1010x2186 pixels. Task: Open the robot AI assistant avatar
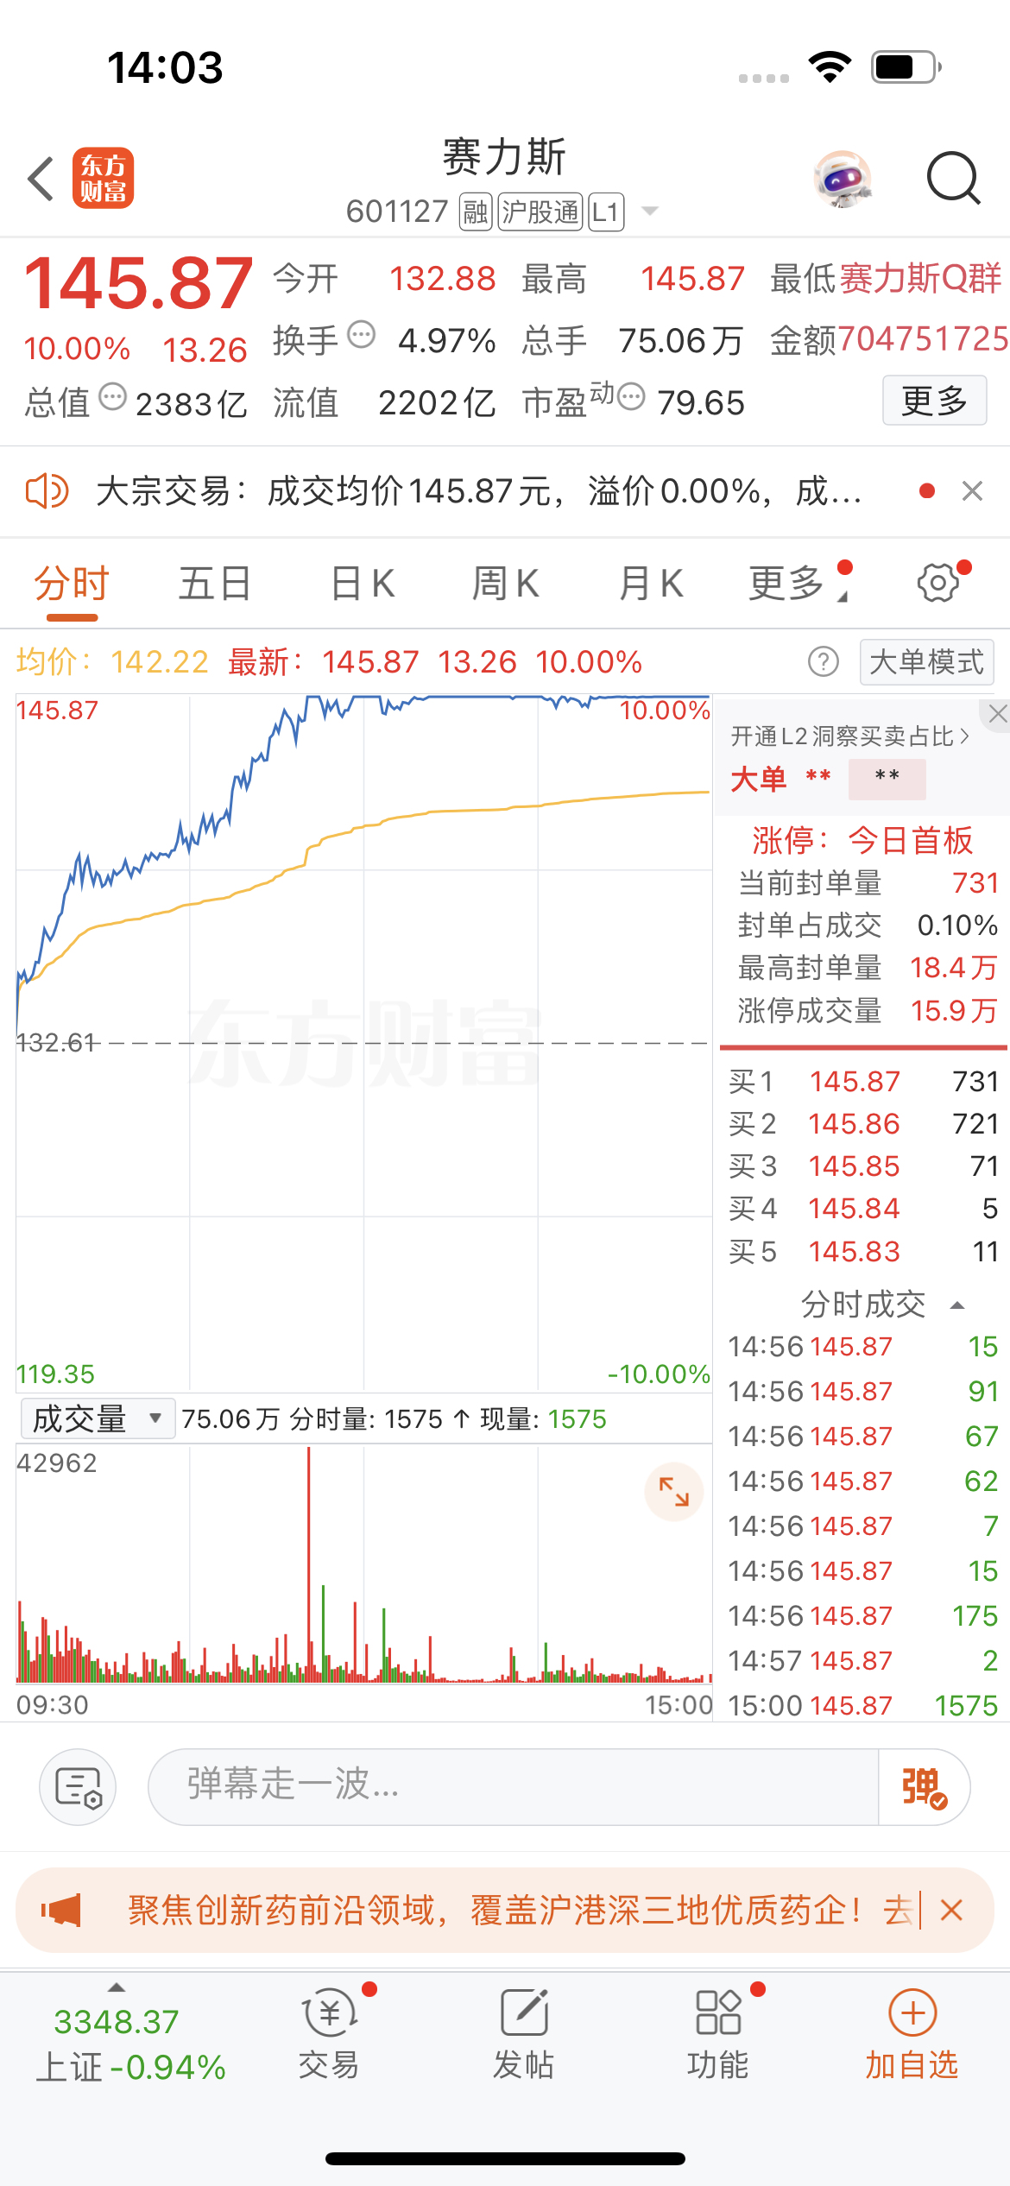click(843, 179)
